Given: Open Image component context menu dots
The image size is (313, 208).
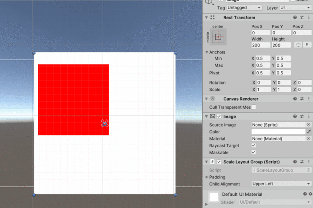Looking at the screenshot, I should coord(309,116).
